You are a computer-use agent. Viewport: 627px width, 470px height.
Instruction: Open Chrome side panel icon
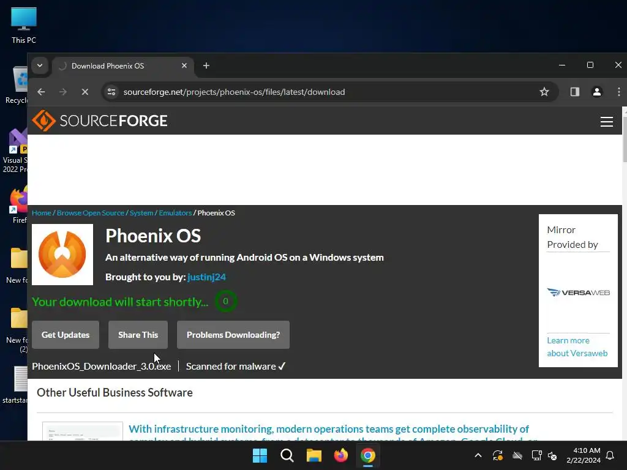tap(574, 92)
